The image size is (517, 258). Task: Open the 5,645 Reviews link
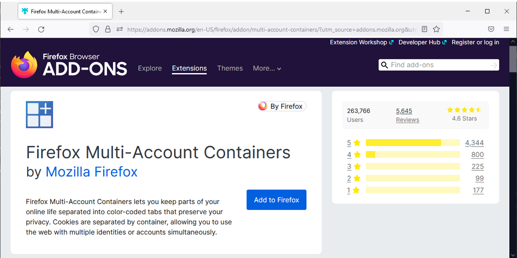point(407,115)
